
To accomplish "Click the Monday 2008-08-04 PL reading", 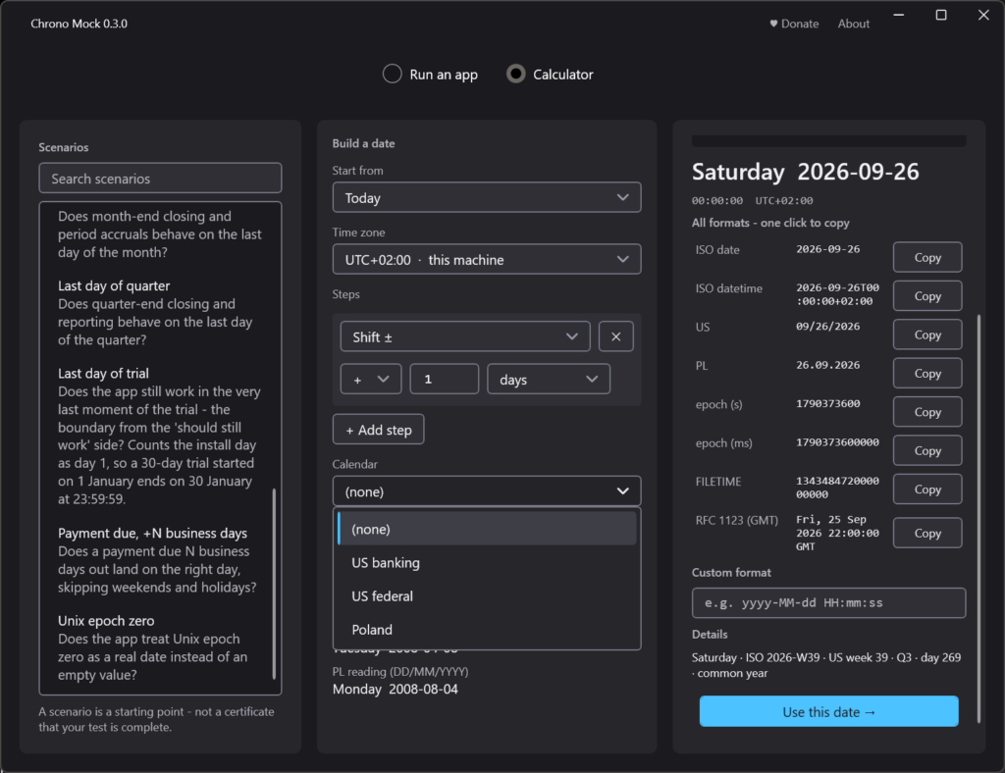I will click(395, 689).
